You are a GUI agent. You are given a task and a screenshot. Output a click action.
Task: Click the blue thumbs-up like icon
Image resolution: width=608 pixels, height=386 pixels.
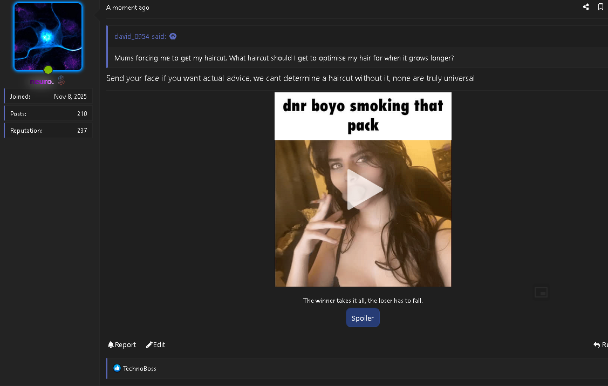(x=117, y=368)
